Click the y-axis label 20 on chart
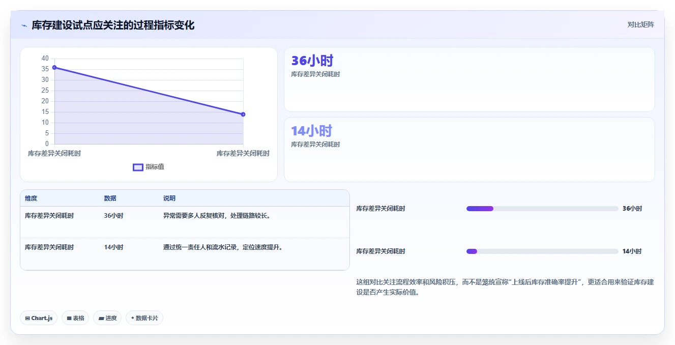Screen dimensions: 675x345 [x=45, y=101]
